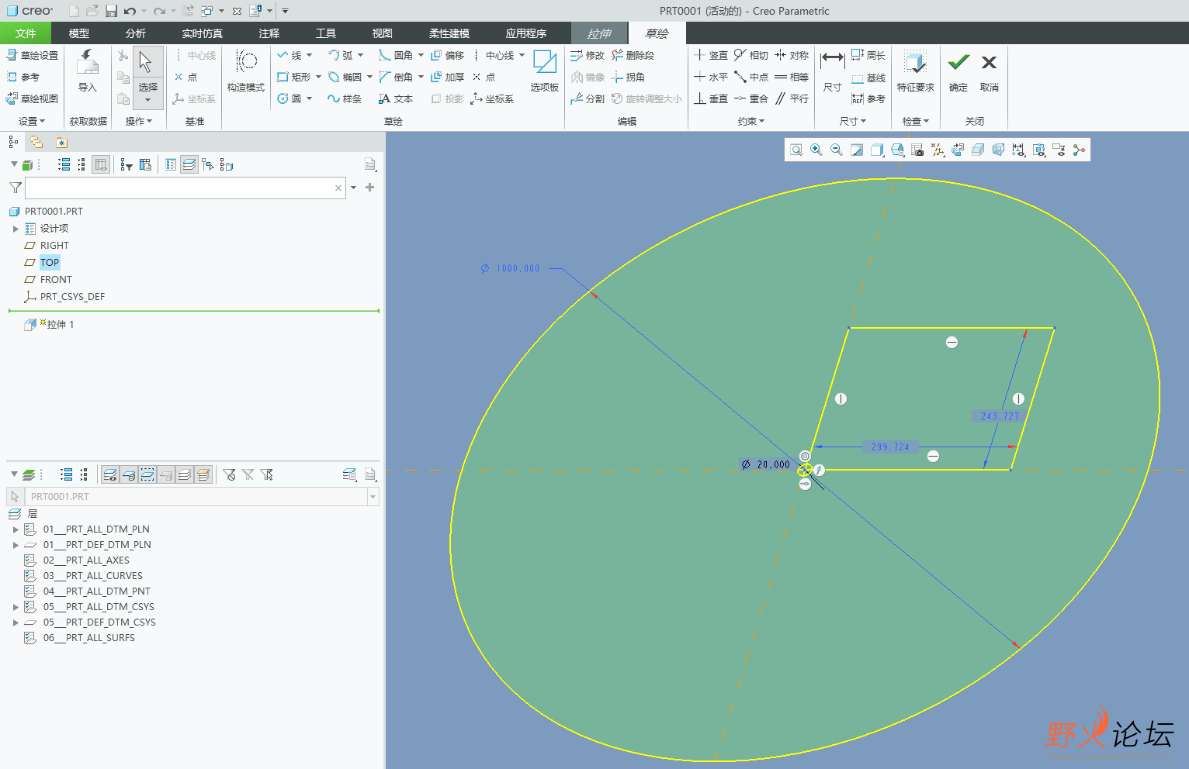Expand the Design Items (设计项) tree node
Screen dimensions: 1189x769
tap(16, 229)
